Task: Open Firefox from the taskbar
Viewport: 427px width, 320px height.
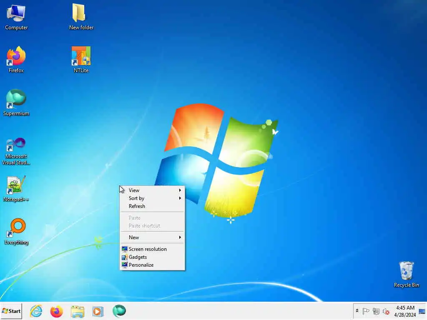Action: point(57,311)
